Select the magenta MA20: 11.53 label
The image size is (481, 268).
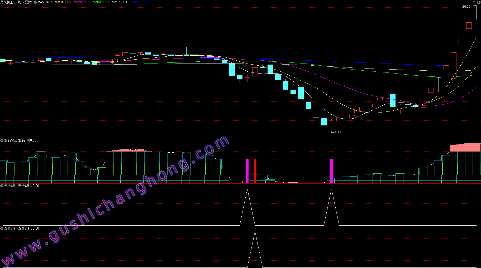83,2
